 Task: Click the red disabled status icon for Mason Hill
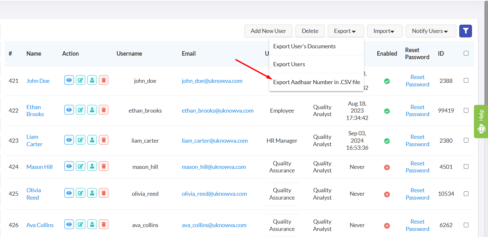pos(387,167)
